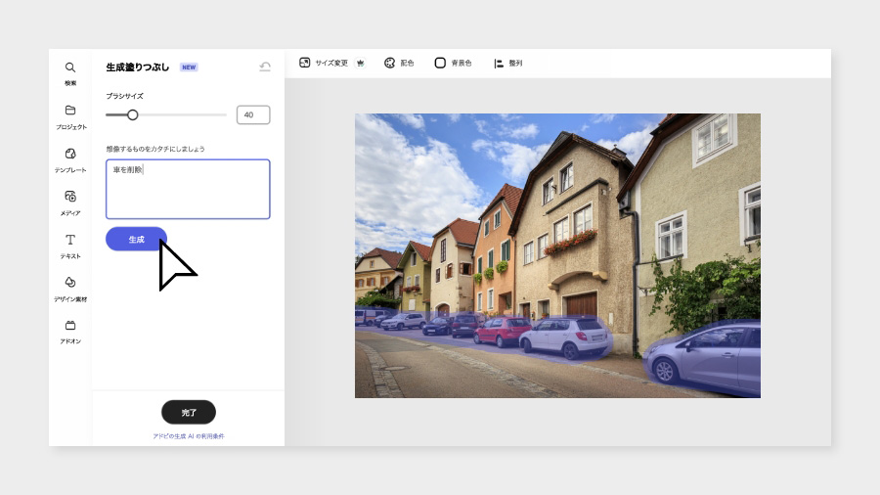The image size is (880, 495).
Task: Click the 完了 done button
Action: point(189,413)
